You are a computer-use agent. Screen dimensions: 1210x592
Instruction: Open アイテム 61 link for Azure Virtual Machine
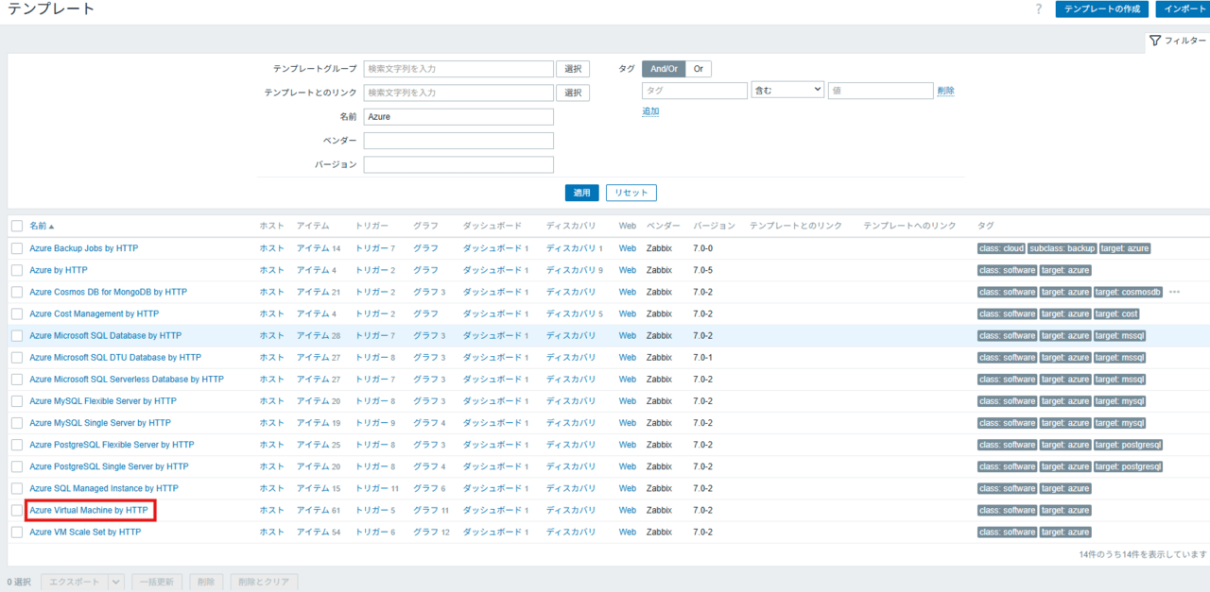click(x=318, y=510)
